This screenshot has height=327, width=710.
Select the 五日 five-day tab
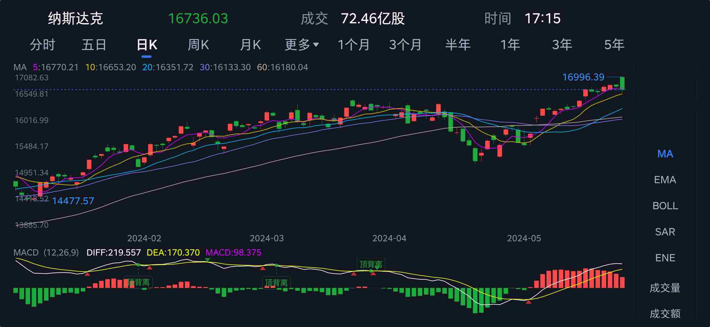pyautogui.click(x=94, y=45)
